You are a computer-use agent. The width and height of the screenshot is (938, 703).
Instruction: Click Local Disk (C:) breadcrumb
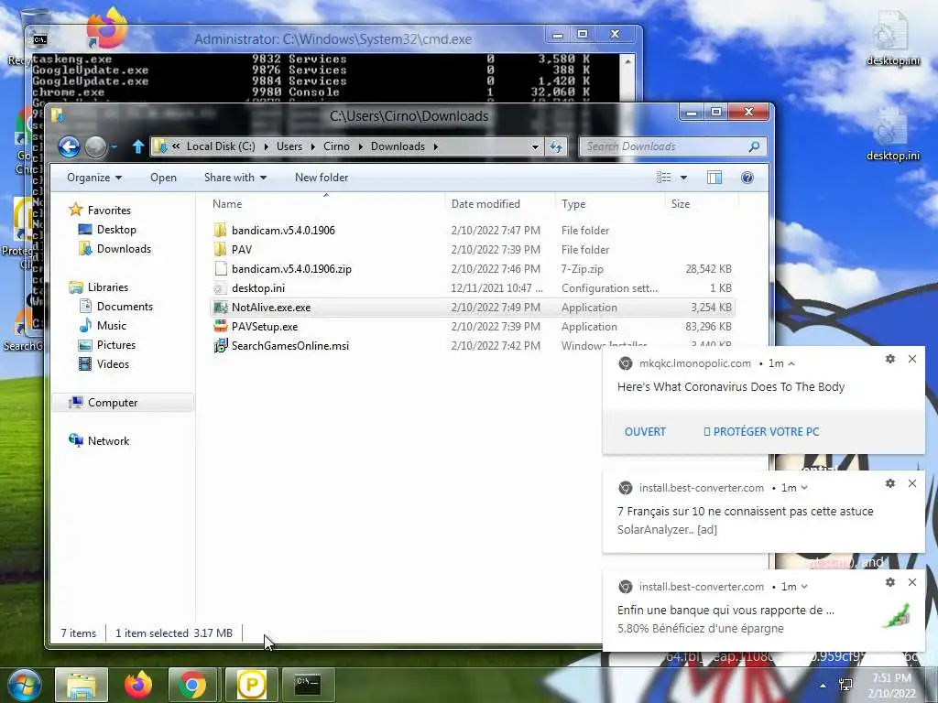click(221, 146)
